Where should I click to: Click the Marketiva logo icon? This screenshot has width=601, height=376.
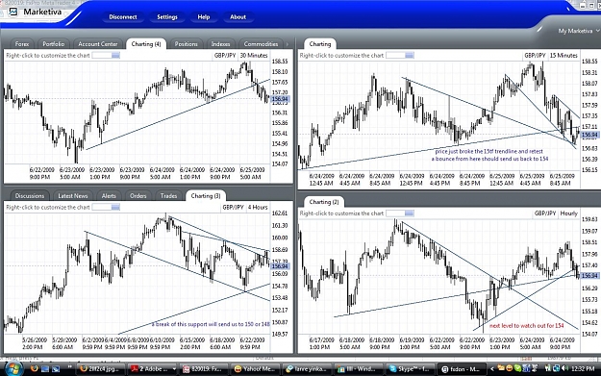click(13, 12)
